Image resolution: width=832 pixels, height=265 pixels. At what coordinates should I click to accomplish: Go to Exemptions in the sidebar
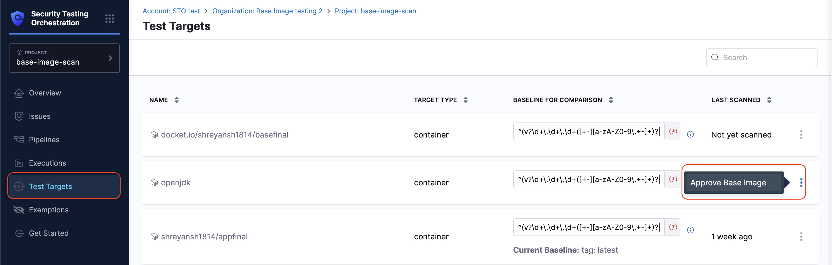click(48, 210)
